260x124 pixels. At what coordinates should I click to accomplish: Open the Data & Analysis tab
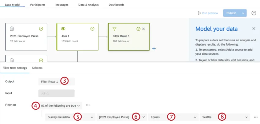[x=88, y=5]
